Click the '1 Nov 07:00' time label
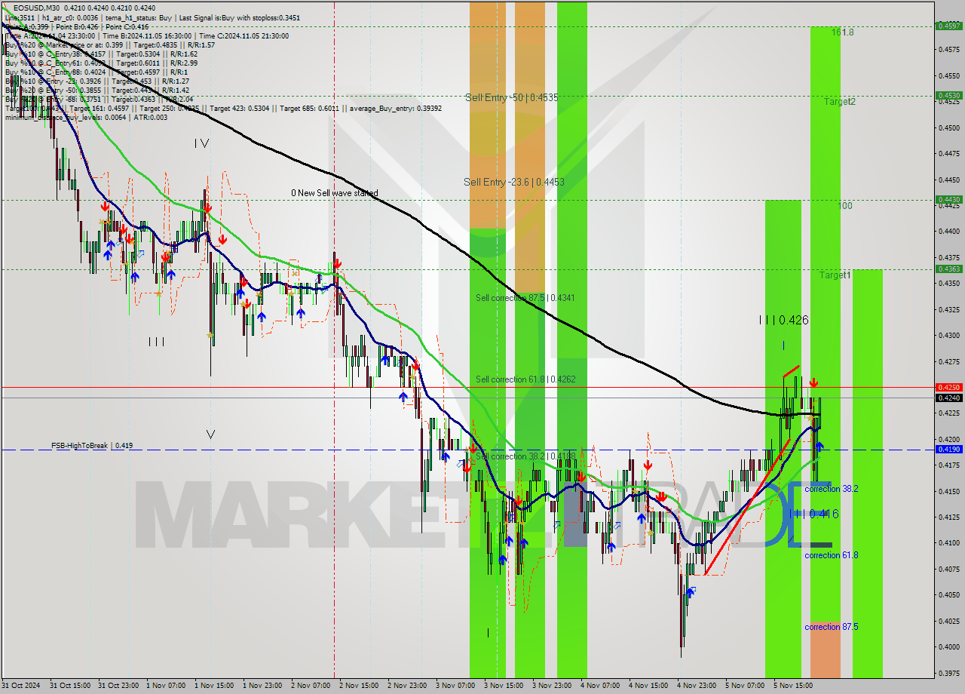Viewport: 965px width, 694px height. (x=166, y=685)
